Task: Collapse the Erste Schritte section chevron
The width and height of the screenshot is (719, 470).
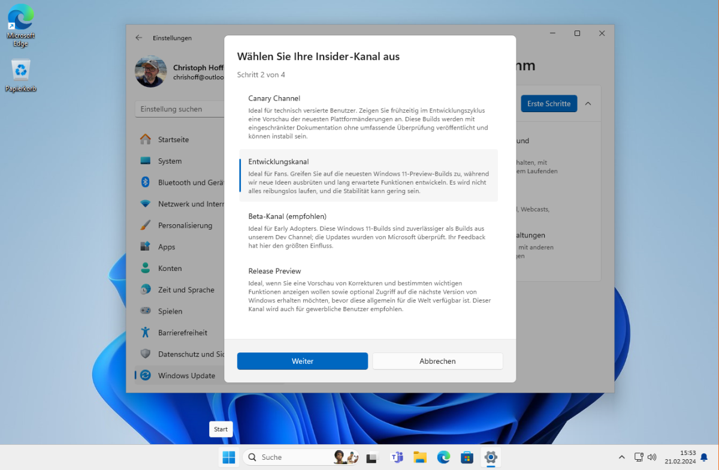Action: pyautogui.click(x=589, y=103)
